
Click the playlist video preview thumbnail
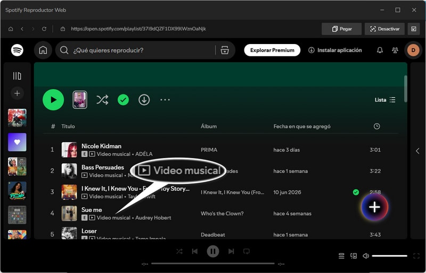pyautogui.click(x=80, y=100)
